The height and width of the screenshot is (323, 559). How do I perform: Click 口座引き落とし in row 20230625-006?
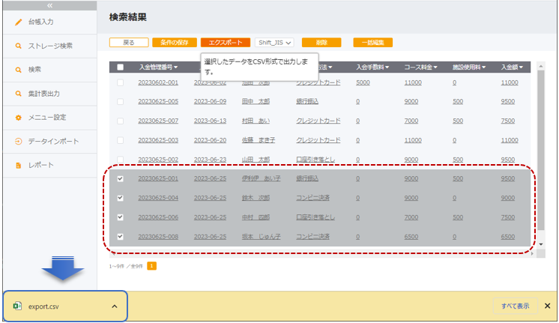pos(315,217)
